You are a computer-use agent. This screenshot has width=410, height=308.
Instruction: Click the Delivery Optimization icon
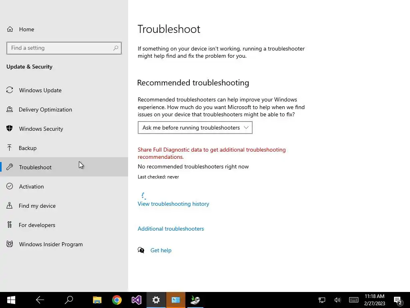[10, 109]
